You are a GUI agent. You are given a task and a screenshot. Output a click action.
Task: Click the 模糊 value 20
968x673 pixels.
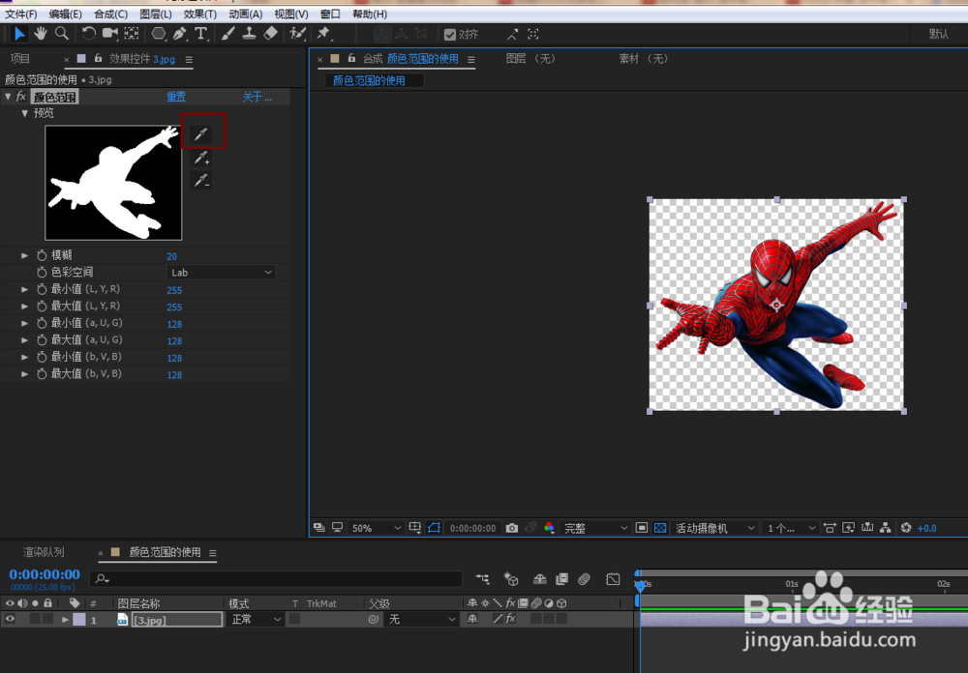coord(171,256)
